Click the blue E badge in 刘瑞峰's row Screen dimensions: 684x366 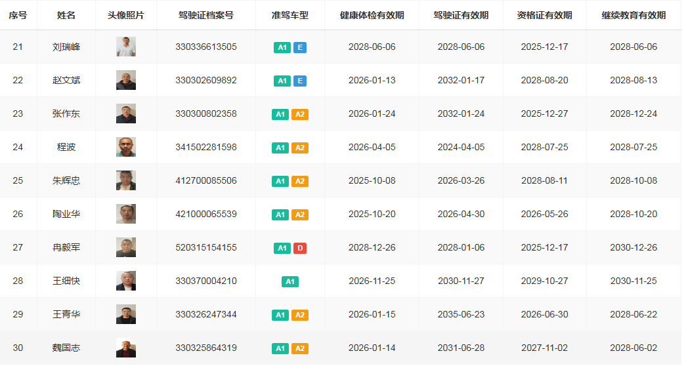(x=299, y=47)
